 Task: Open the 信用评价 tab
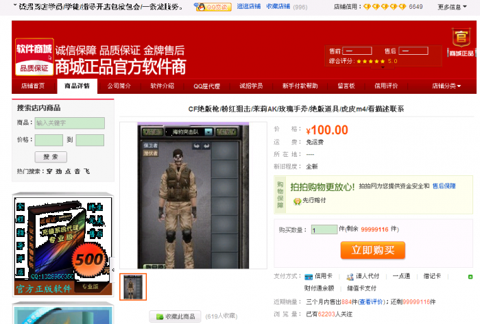(x=386, y=86)
